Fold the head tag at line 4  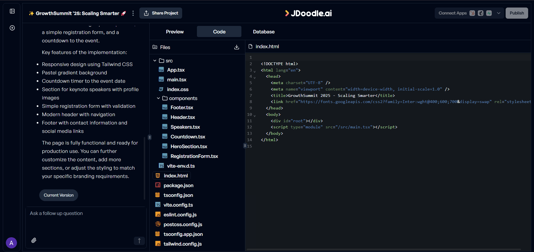pos(254,77)
